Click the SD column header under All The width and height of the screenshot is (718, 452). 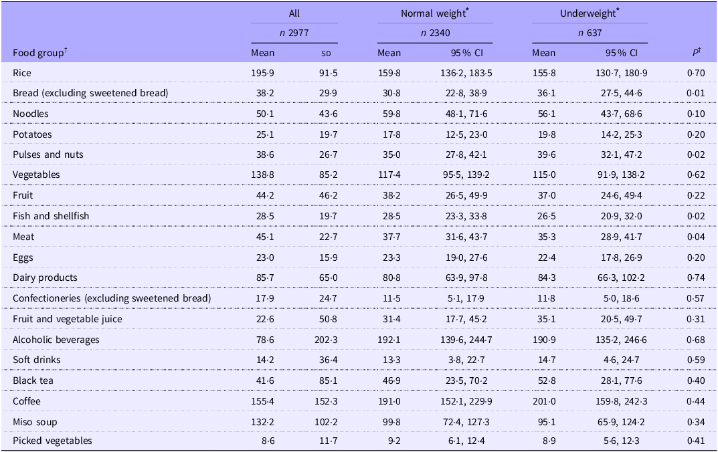(326, 53)
